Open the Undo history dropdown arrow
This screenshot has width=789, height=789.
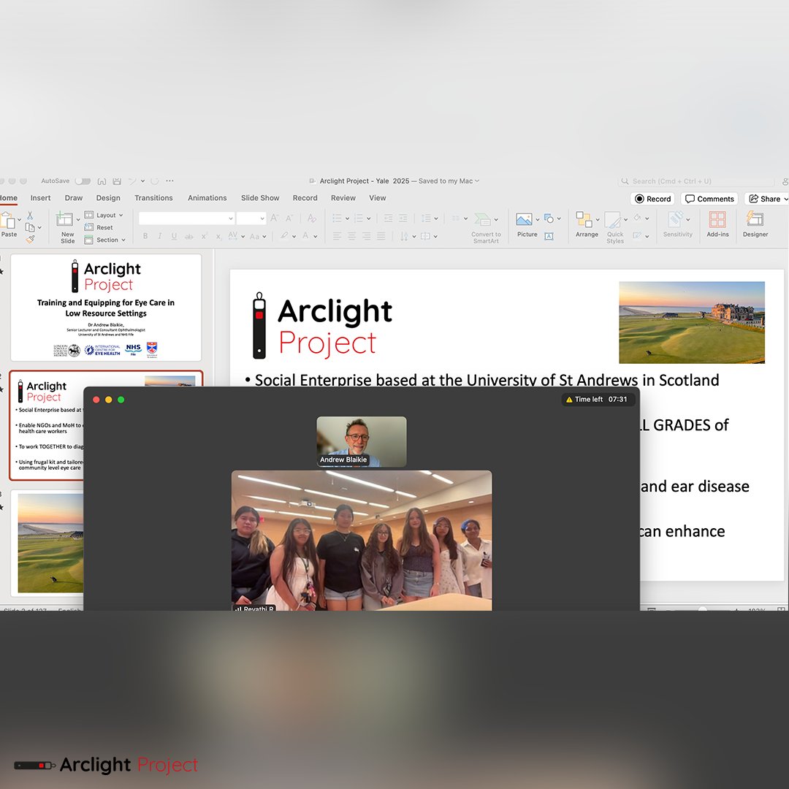pos(143,181)
